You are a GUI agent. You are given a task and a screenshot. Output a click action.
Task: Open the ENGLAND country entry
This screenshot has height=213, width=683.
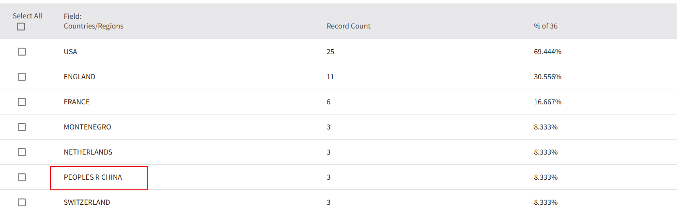(x=79, y=77)
